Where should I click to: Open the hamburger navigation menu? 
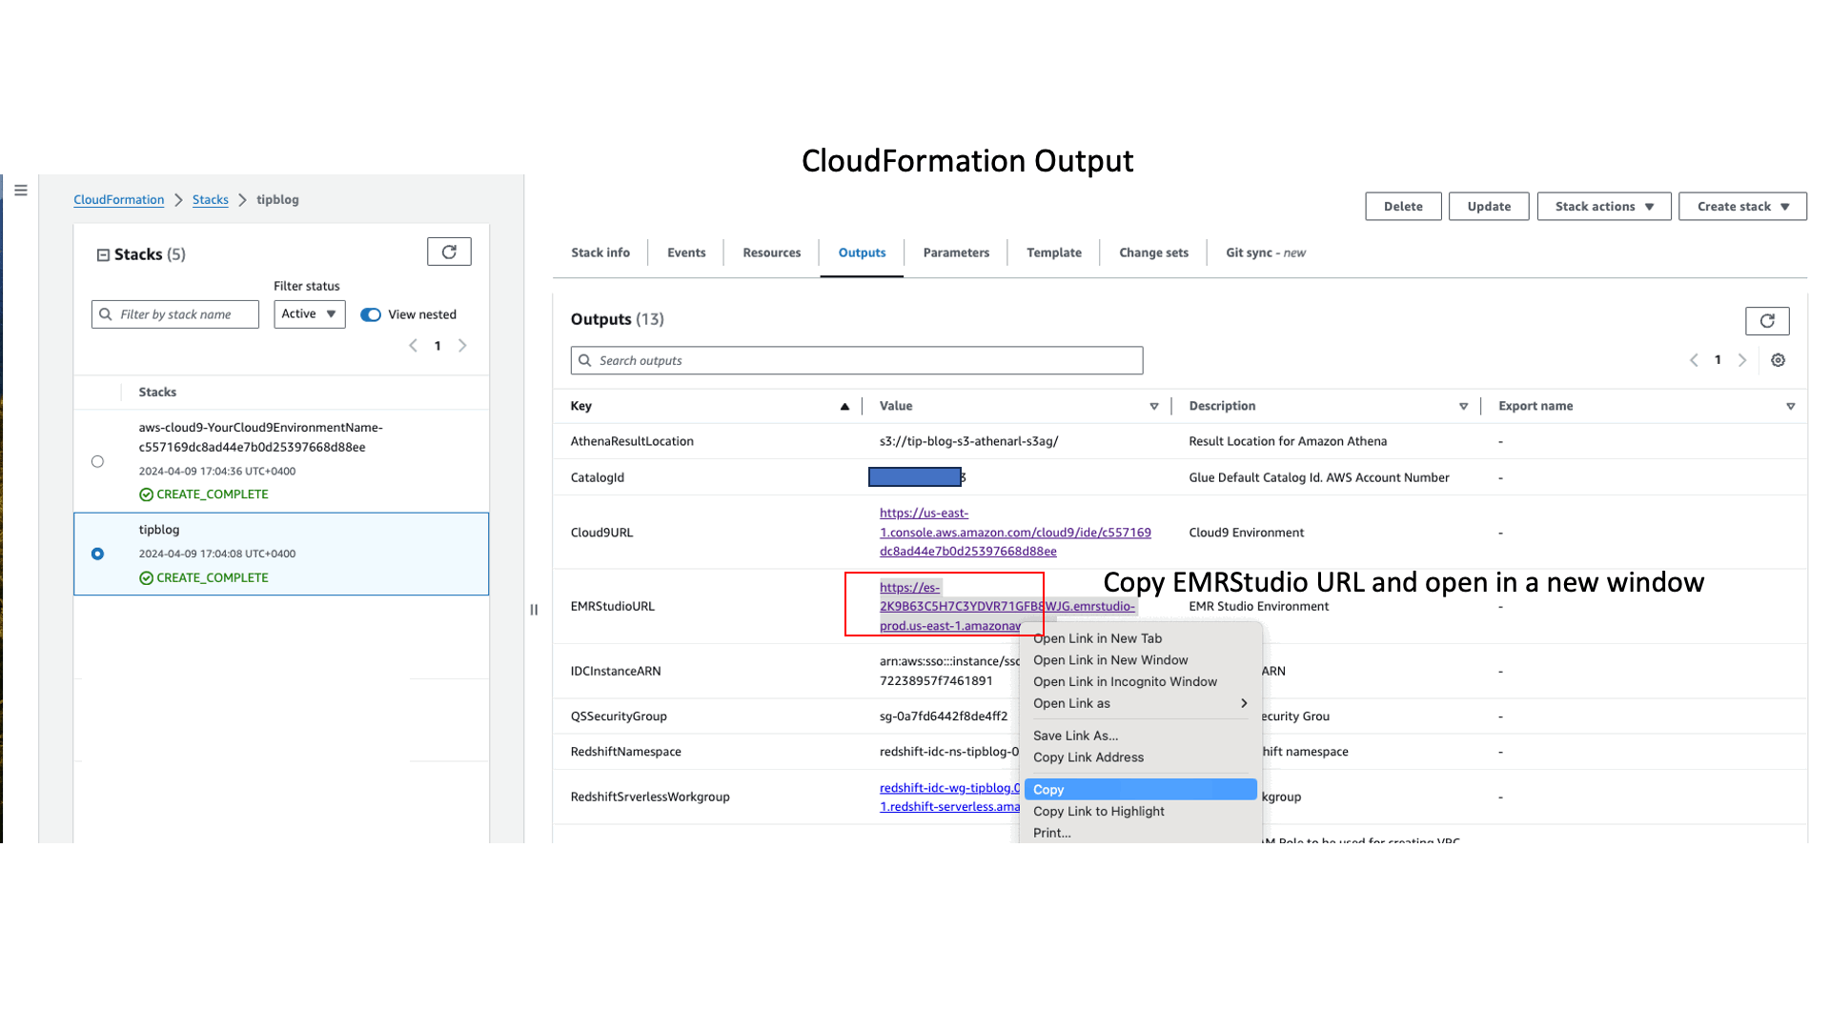[x=21, y=191]
